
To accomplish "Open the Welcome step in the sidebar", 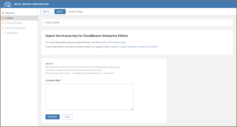I will point(10,13).
